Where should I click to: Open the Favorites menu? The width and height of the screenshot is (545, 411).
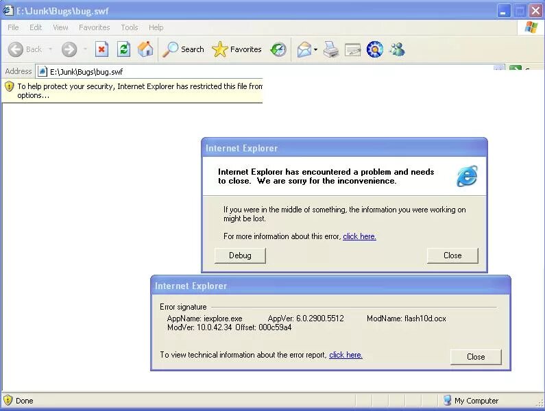pos(94,27)
